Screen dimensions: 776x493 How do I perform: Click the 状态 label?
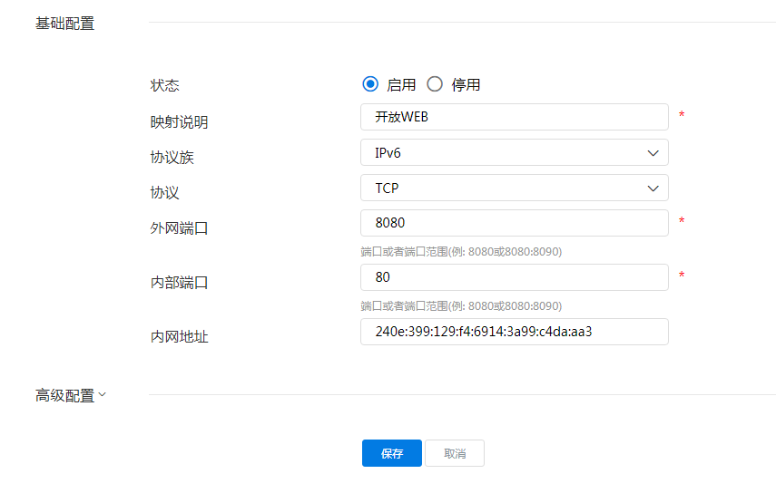(165, 85)
